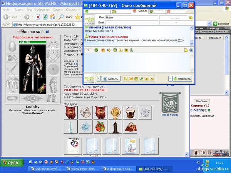Click the snowflake gift thumbnail
This screenshot has height=173, width=231.
pyautogui.click(x=85, y=126)
